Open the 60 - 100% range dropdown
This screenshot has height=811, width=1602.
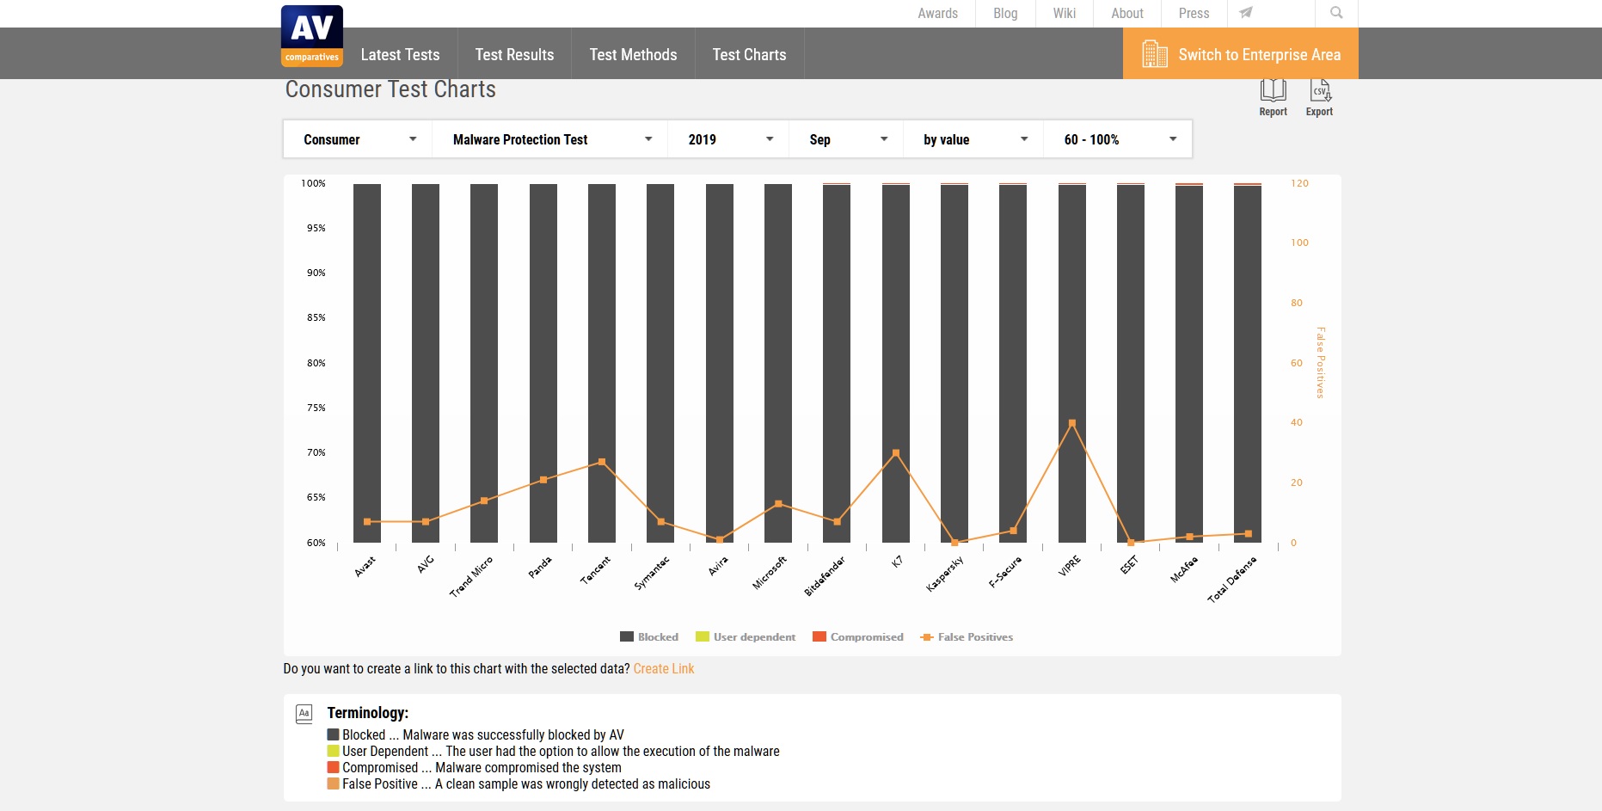[x=1118, y=139]
